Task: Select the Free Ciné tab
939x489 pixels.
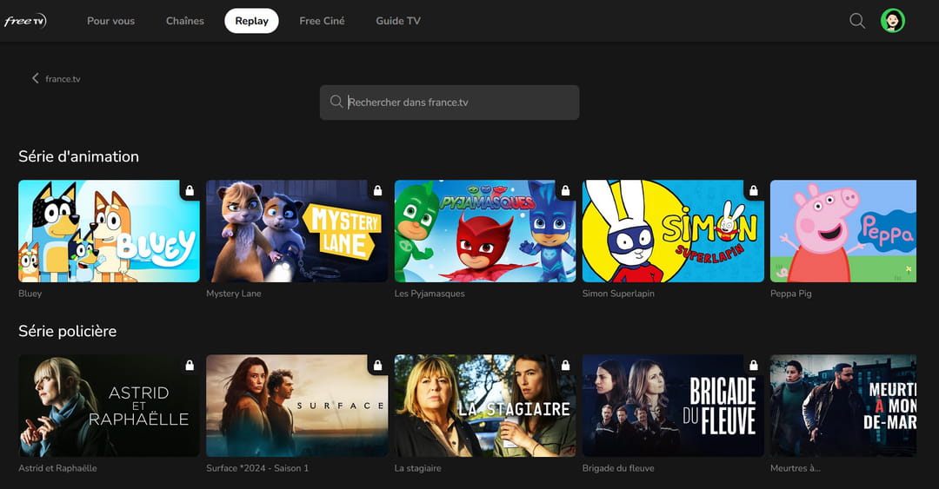Action: (x=322, y=21)
